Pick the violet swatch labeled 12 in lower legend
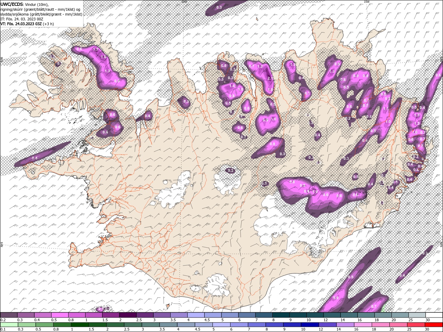 point(327,325)
